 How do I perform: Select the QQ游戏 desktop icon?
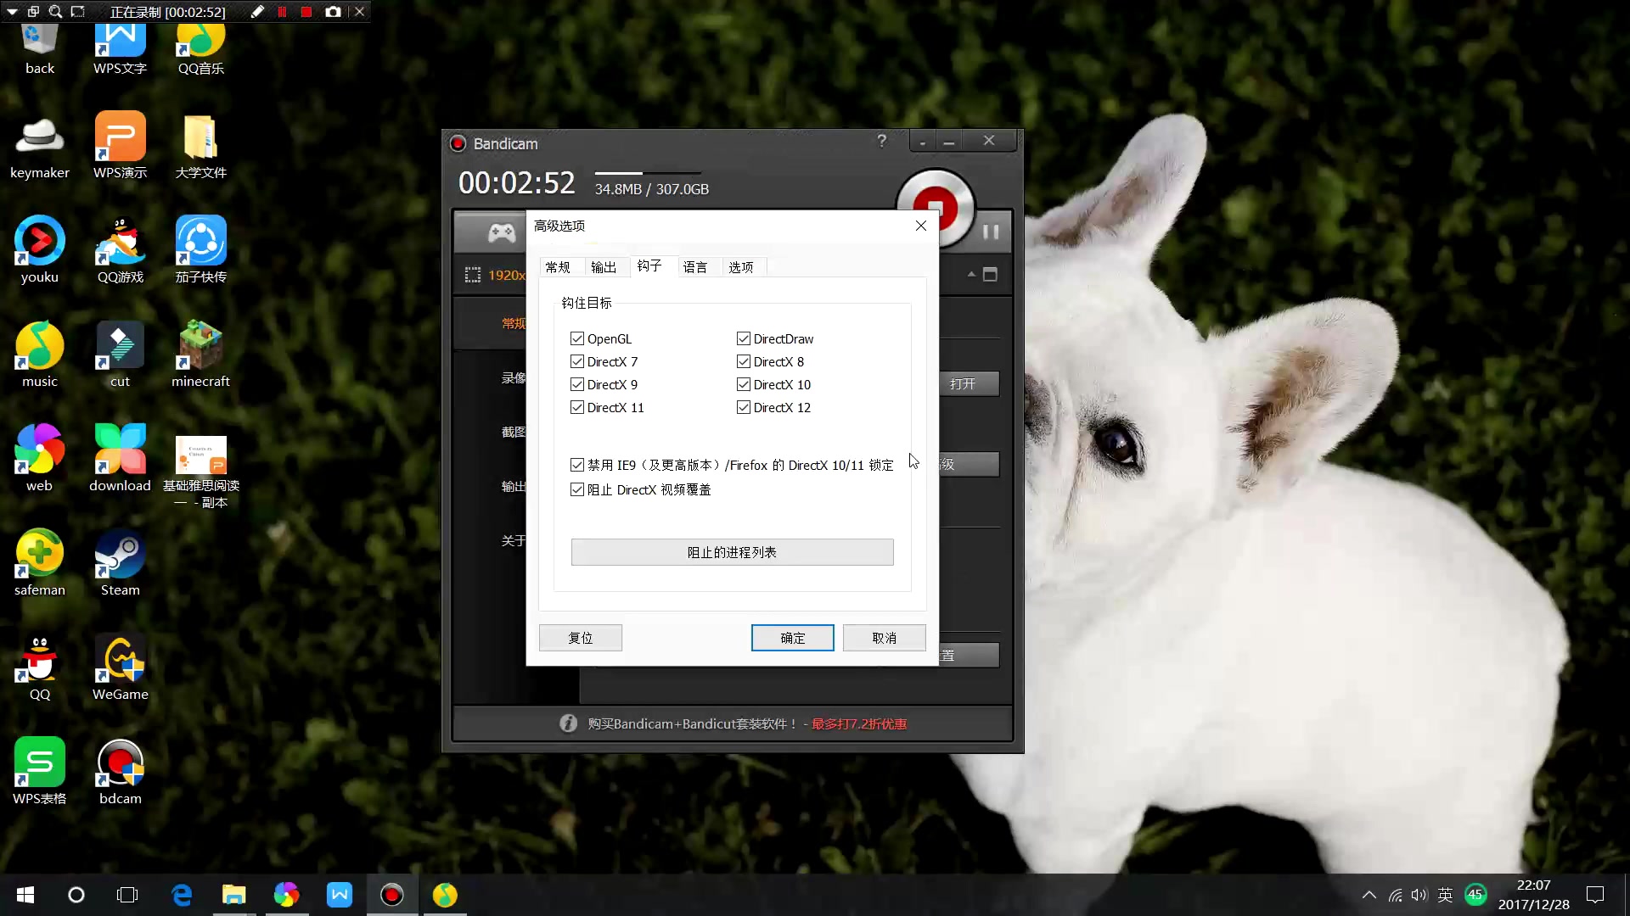[x=121, y=250]
